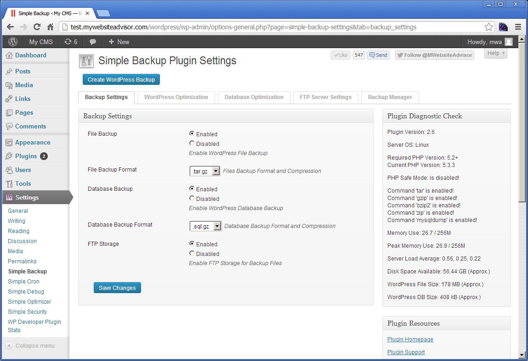Click the user avatar beside Howdy, mwa
Viewport: 528px width, 361px height.
[x=509, y=42]
